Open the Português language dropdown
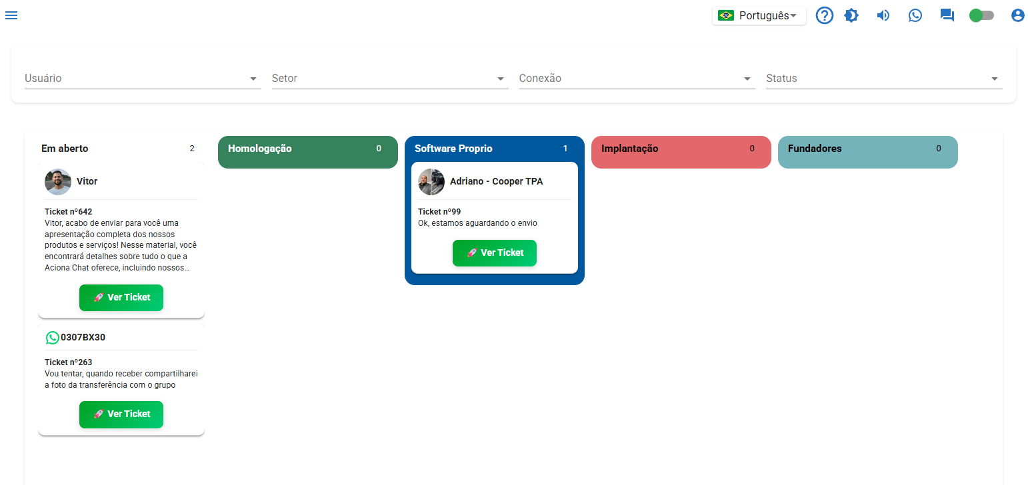The width and height of the screenshot is (1028, 485). [759, 15]
